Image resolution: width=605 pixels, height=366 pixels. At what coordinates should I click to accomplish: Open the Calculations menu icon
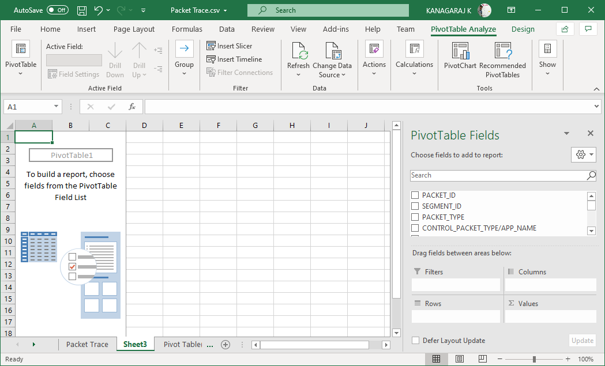(415, 49)
